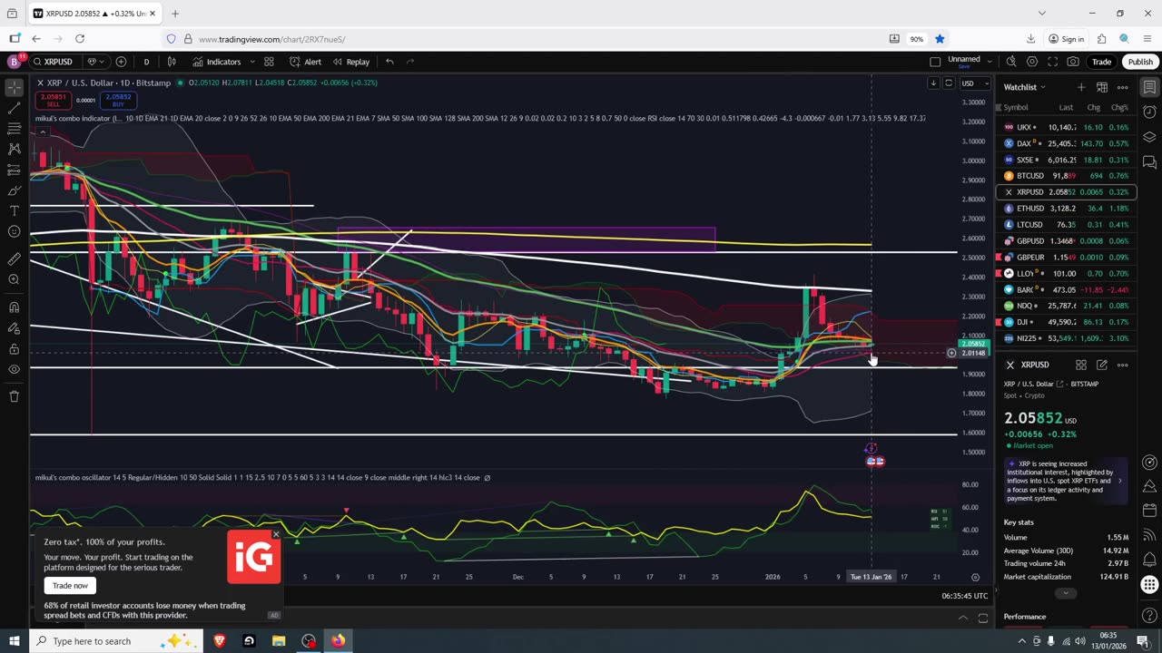This screenshot has height=653, width=1162.
Task: Select the ruler measure tool
Action: pyautogui.click(x=14, y=259)
